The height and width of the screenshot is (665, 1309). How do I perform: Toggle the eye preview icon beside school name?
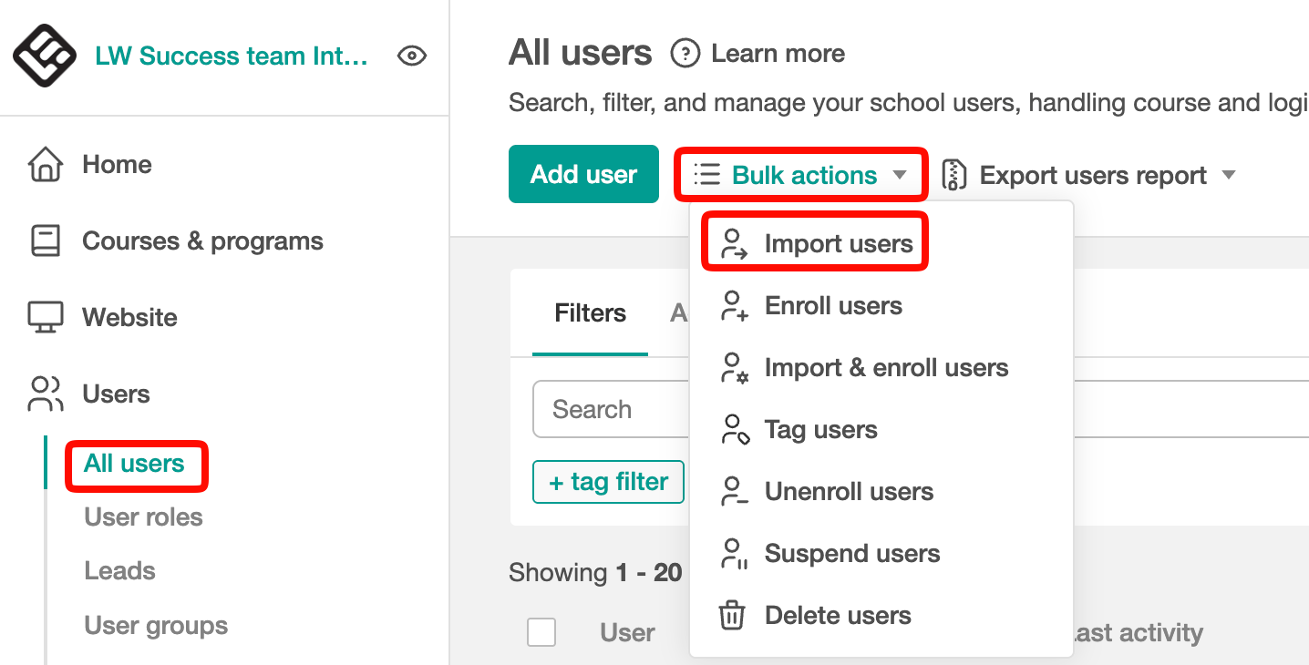(x=412, y=56)
